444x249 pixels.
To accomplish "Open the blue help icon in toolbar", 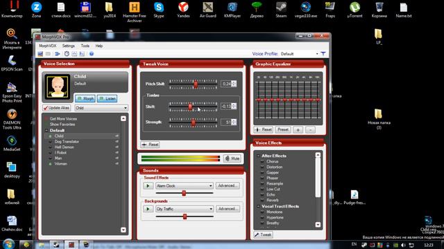I will [x=92, y=54].
